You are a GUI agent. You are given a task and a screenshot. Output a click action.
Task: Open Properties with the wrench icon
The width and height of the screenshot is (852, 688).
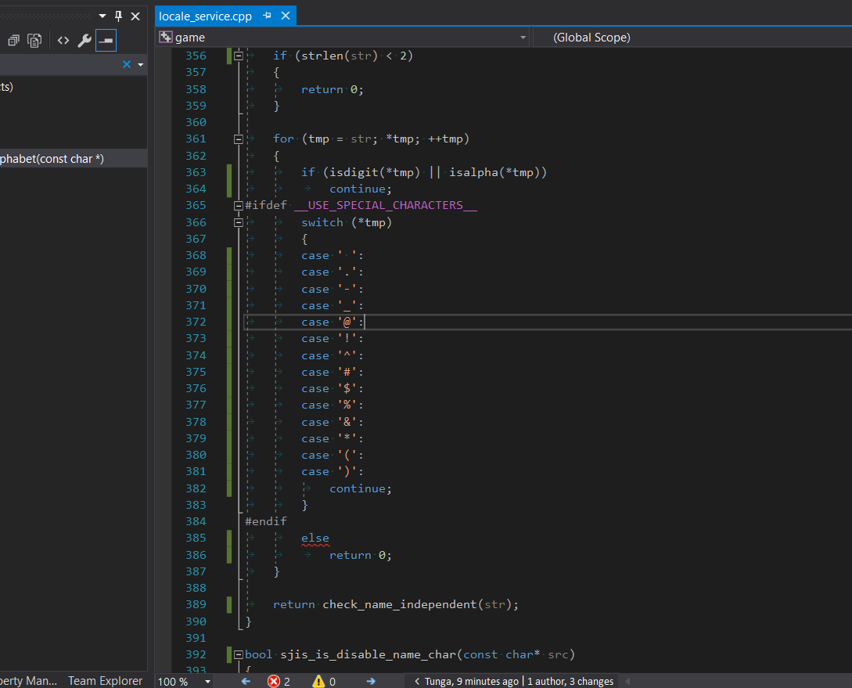tap(84, 41)
